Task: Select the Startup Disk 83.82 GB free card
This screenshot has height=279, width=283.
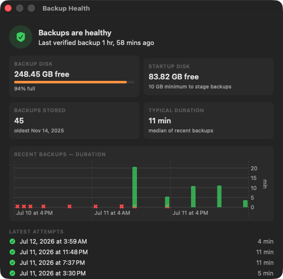Action: [209, 76]
